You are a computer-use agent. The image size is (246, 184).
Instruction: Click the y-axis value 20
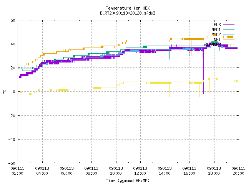pos(13,68)
